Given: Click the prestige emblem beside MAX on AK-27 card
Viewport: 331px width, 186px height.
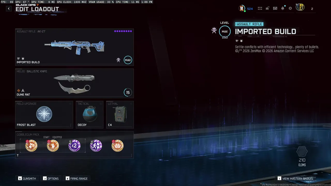Looking at the screenshot, I should [118, 60].
